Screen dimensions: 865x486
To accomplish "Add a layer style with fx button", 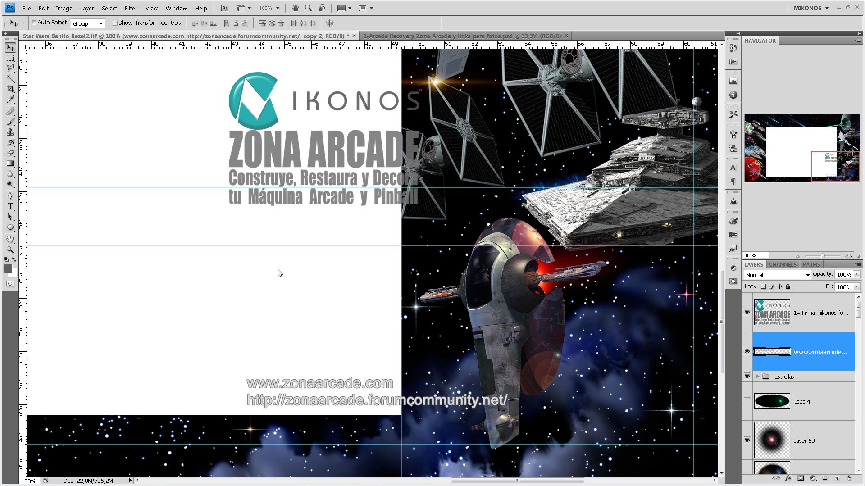I will (x=788, y=478).
